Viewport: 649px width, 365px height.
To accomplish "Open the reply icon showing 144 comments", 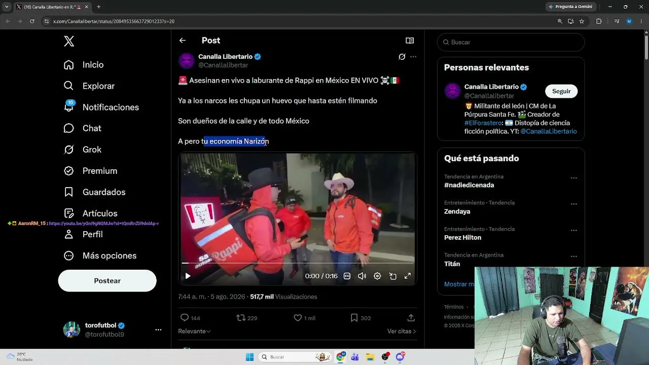I will pos(185,318).
